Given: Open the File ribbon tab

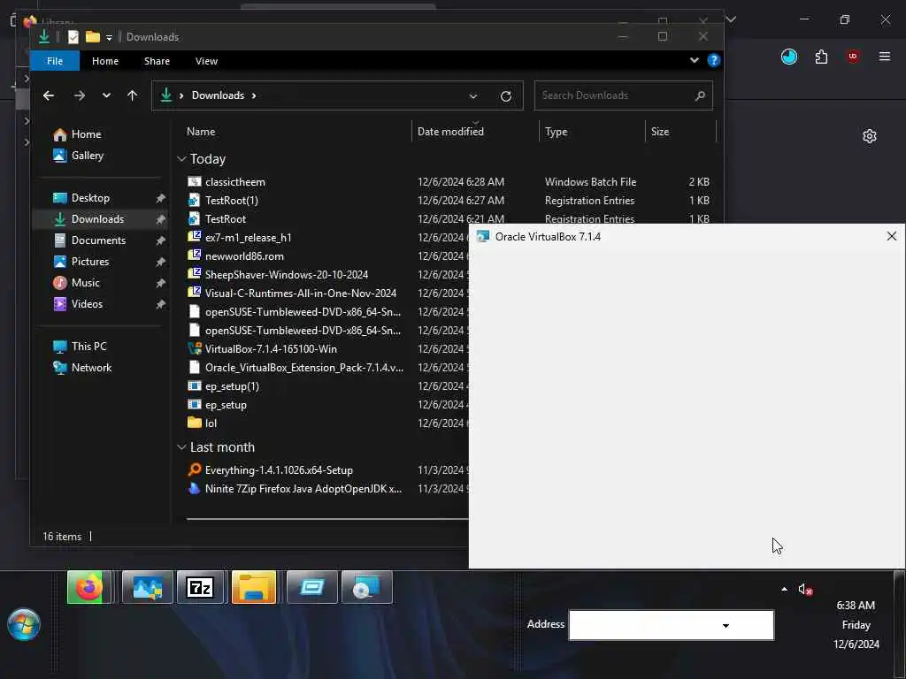Looking at the screenshot, I should point(54,61).
